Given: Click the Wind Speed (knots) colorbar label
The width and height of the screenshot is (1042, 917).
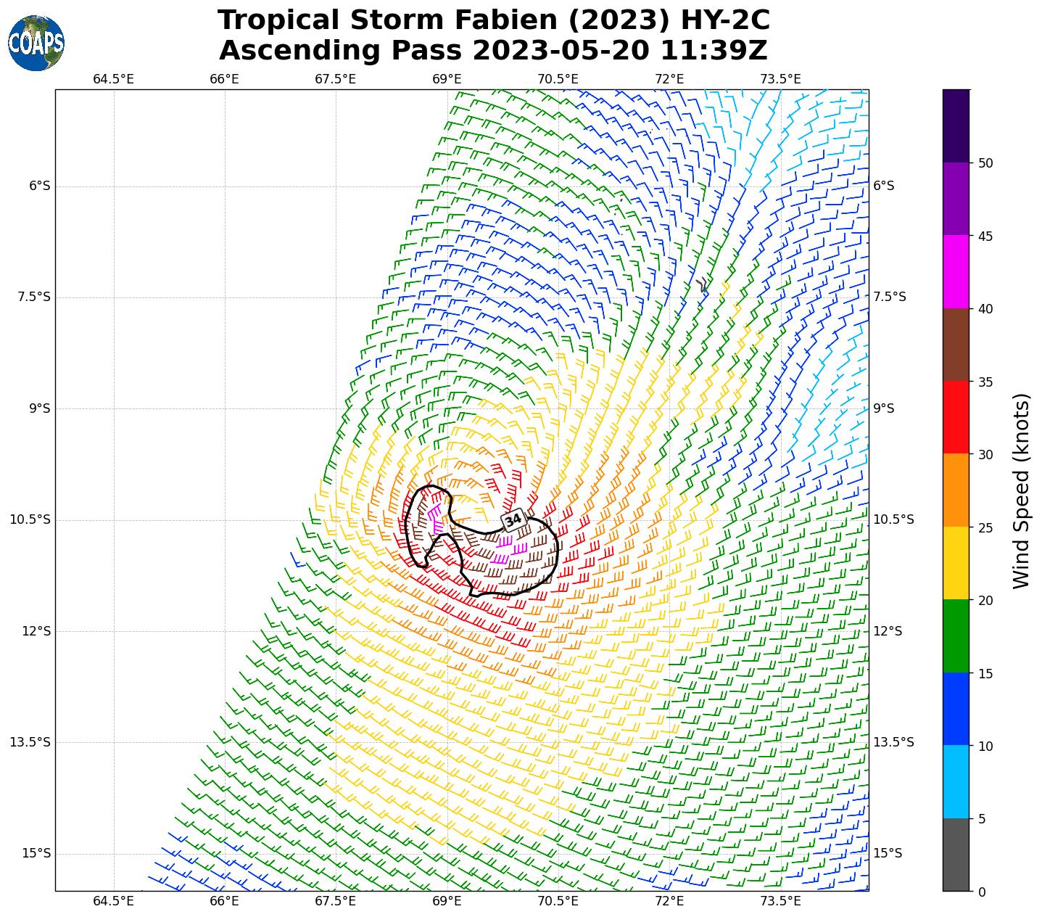Looking at the screenshot, I should pyautogui.click(x=1021, y=490).
